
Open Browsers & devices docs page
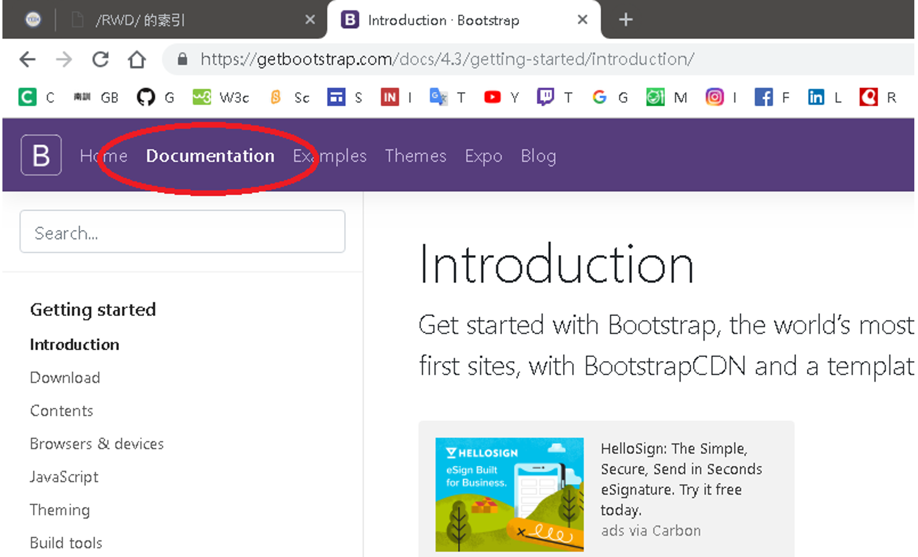click(97, 444)
